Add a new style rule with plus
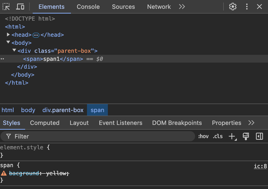 pos(233,136)
